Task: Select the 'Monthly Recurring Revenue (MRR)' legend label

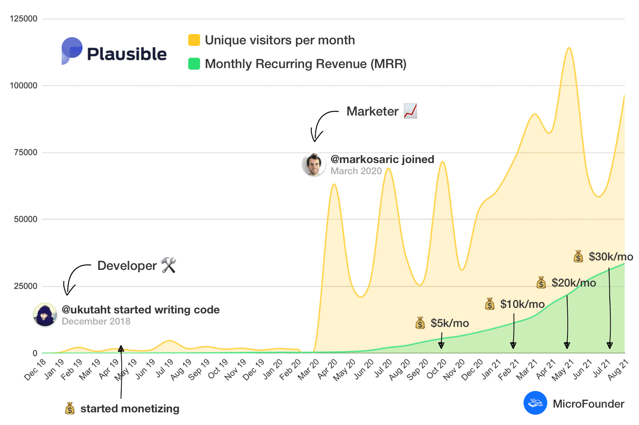Action: click(306, 64)
